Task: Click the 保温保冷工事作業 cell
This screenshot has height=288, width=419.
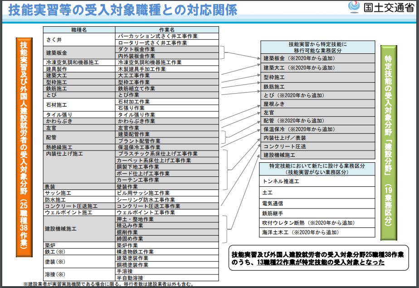Action: 167,147
